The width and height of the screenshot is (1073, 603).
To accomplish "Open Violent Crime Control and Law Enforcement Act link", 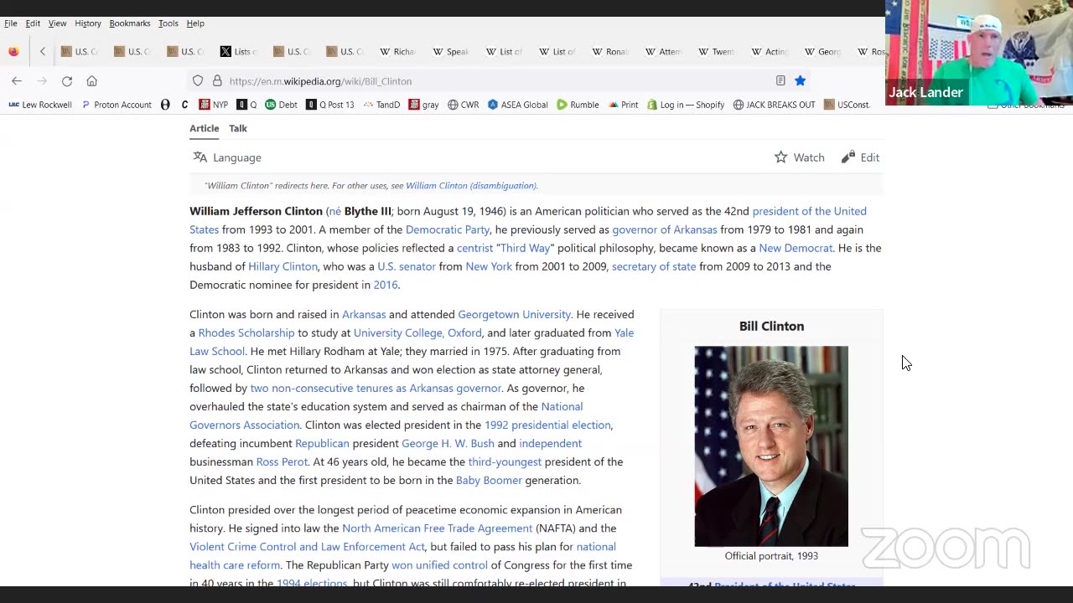I will point(307,546).
